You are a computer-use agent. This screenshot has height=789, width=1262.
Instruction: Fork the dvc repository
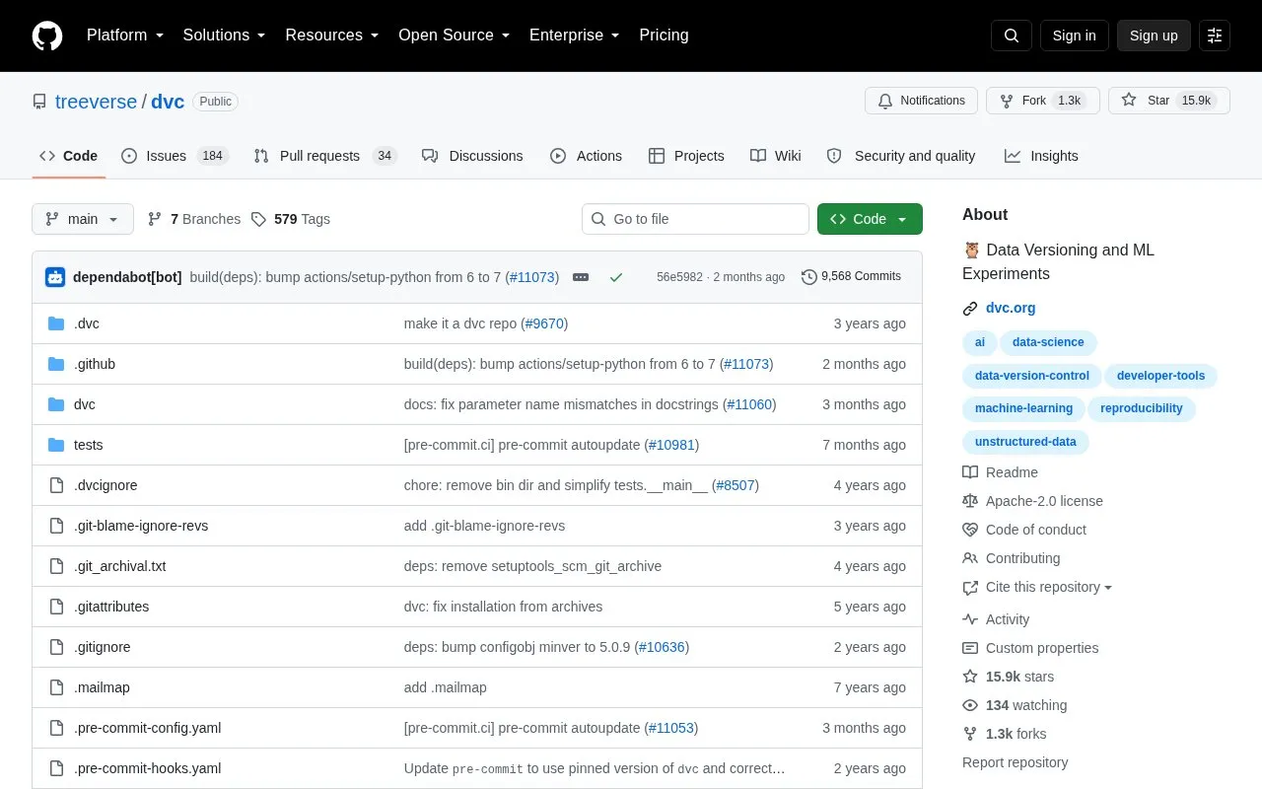pos(1043,101)
